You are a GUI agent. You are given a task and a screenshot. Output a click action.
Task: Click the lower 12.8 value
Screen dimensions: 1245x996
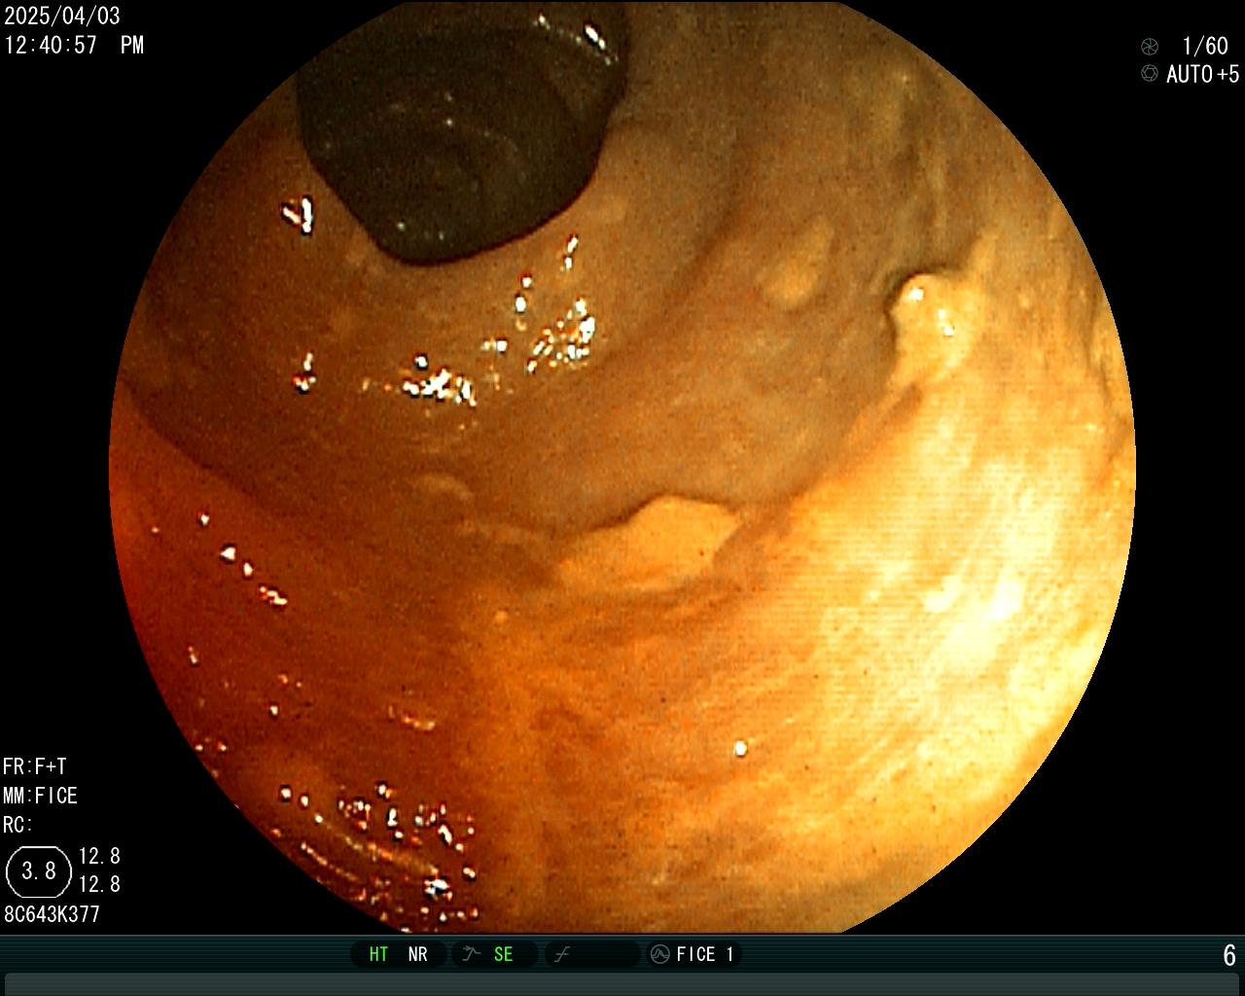point(99,884)
